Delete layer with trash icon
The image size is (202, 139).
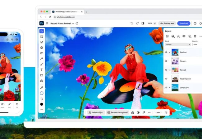(x=195, y=36)
